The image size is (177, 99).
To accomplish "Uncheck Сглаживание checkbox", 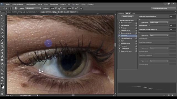I will click(x=119, y=48).
